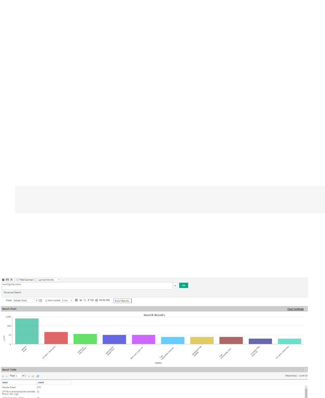The width and height of the screenshot is (325, 398).
Task: Open Chart Settings link
Action: [x=295, y=309]
